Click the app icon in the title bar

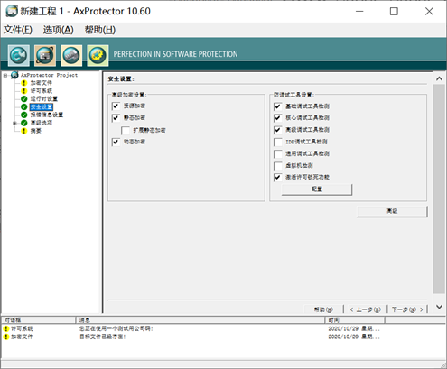(x=12, y=11)
